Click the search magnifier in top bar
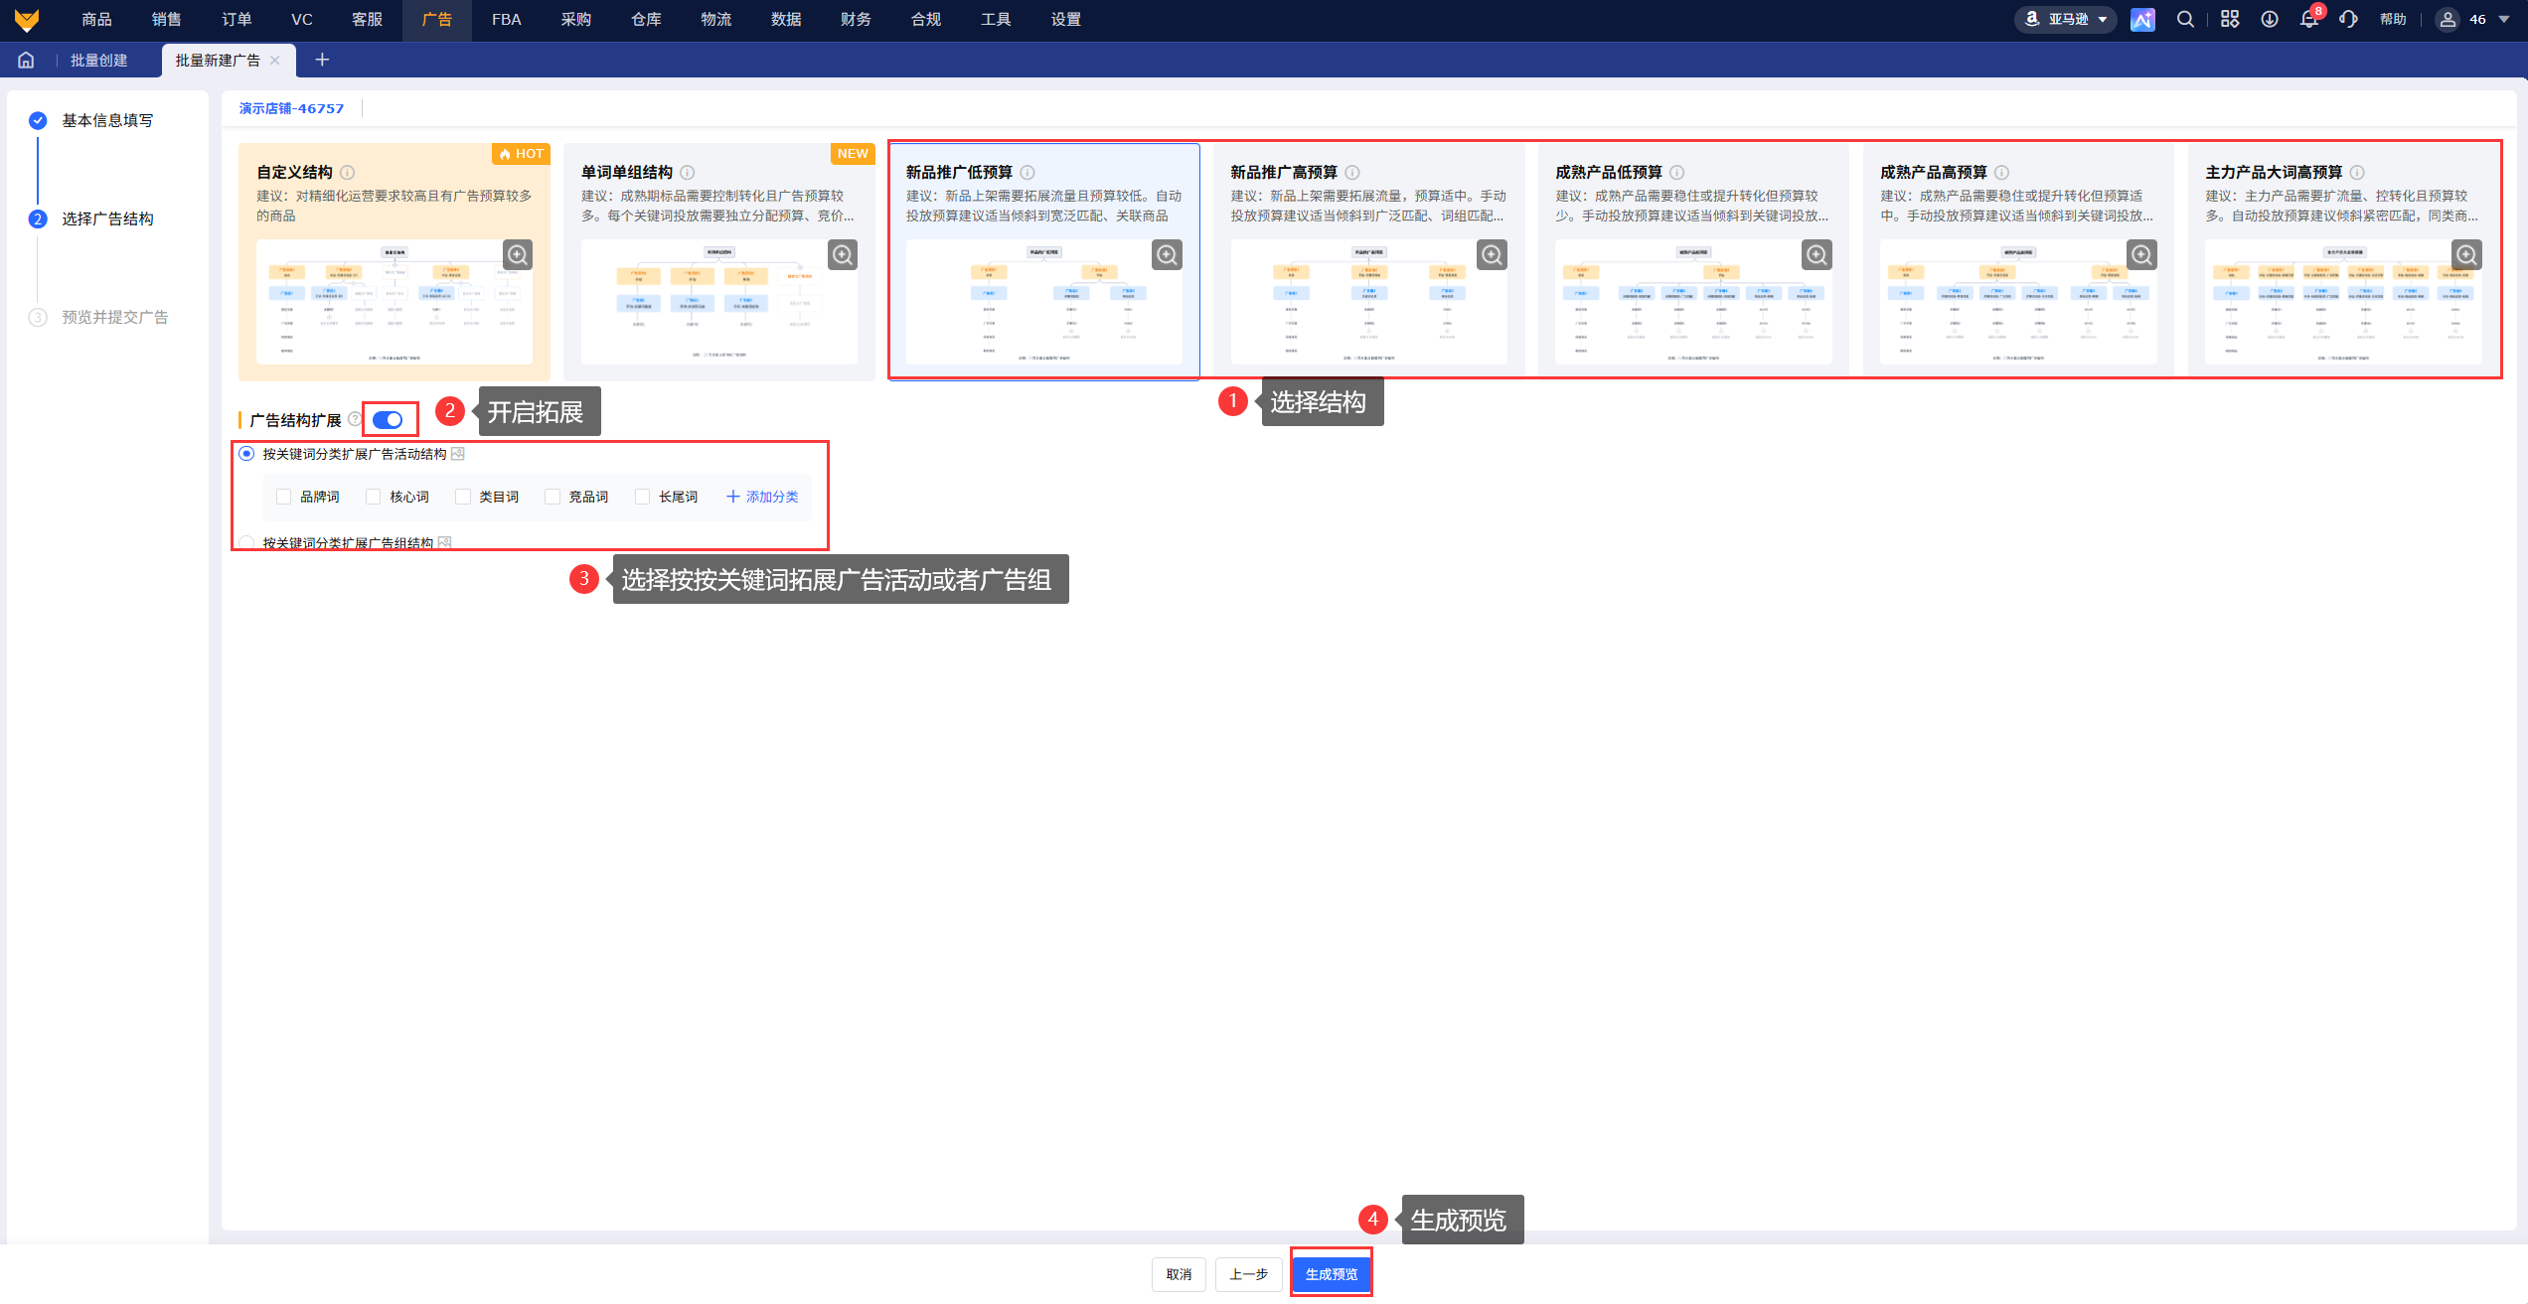The height and width of the screenshot is (1304, 2528). 2185,19
